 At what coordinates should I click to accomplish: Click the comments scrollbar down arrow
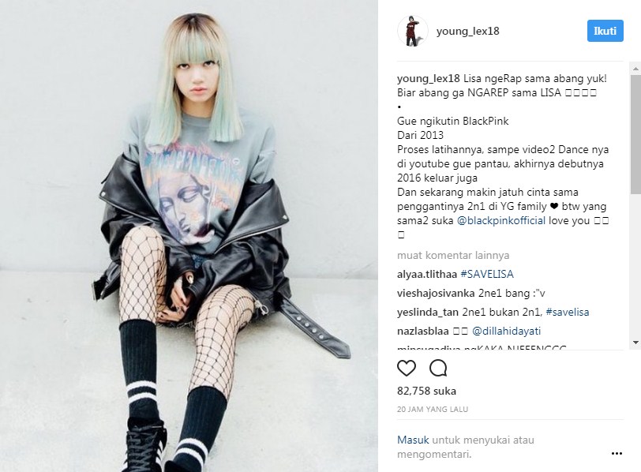635,343
